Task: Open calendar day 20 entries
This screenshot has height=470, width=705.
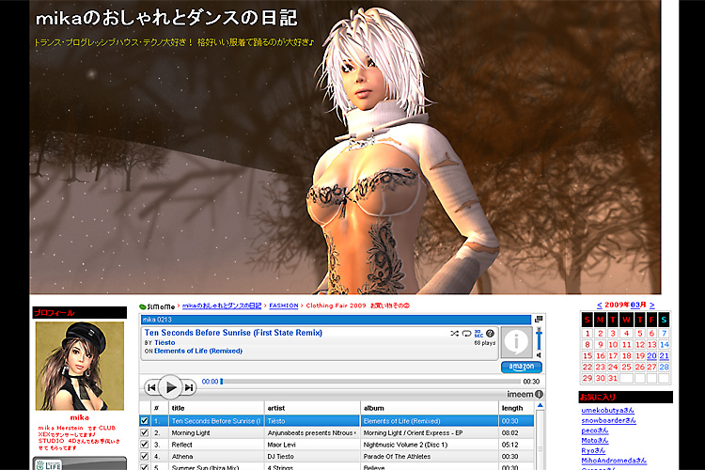Action: pos(651,355)
